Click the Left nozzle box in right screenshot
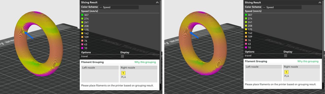Image resolution: width=325 pixels, height=94 pixels. click(x=263, y=73)
